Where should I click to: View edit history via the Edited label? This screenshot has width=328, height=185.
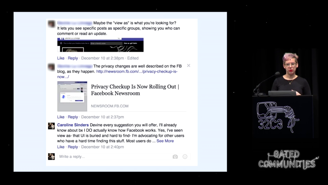click(x=133, y=58)
